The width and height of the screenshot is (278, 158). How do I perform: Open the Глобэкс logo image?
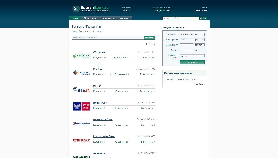(81, 73)
